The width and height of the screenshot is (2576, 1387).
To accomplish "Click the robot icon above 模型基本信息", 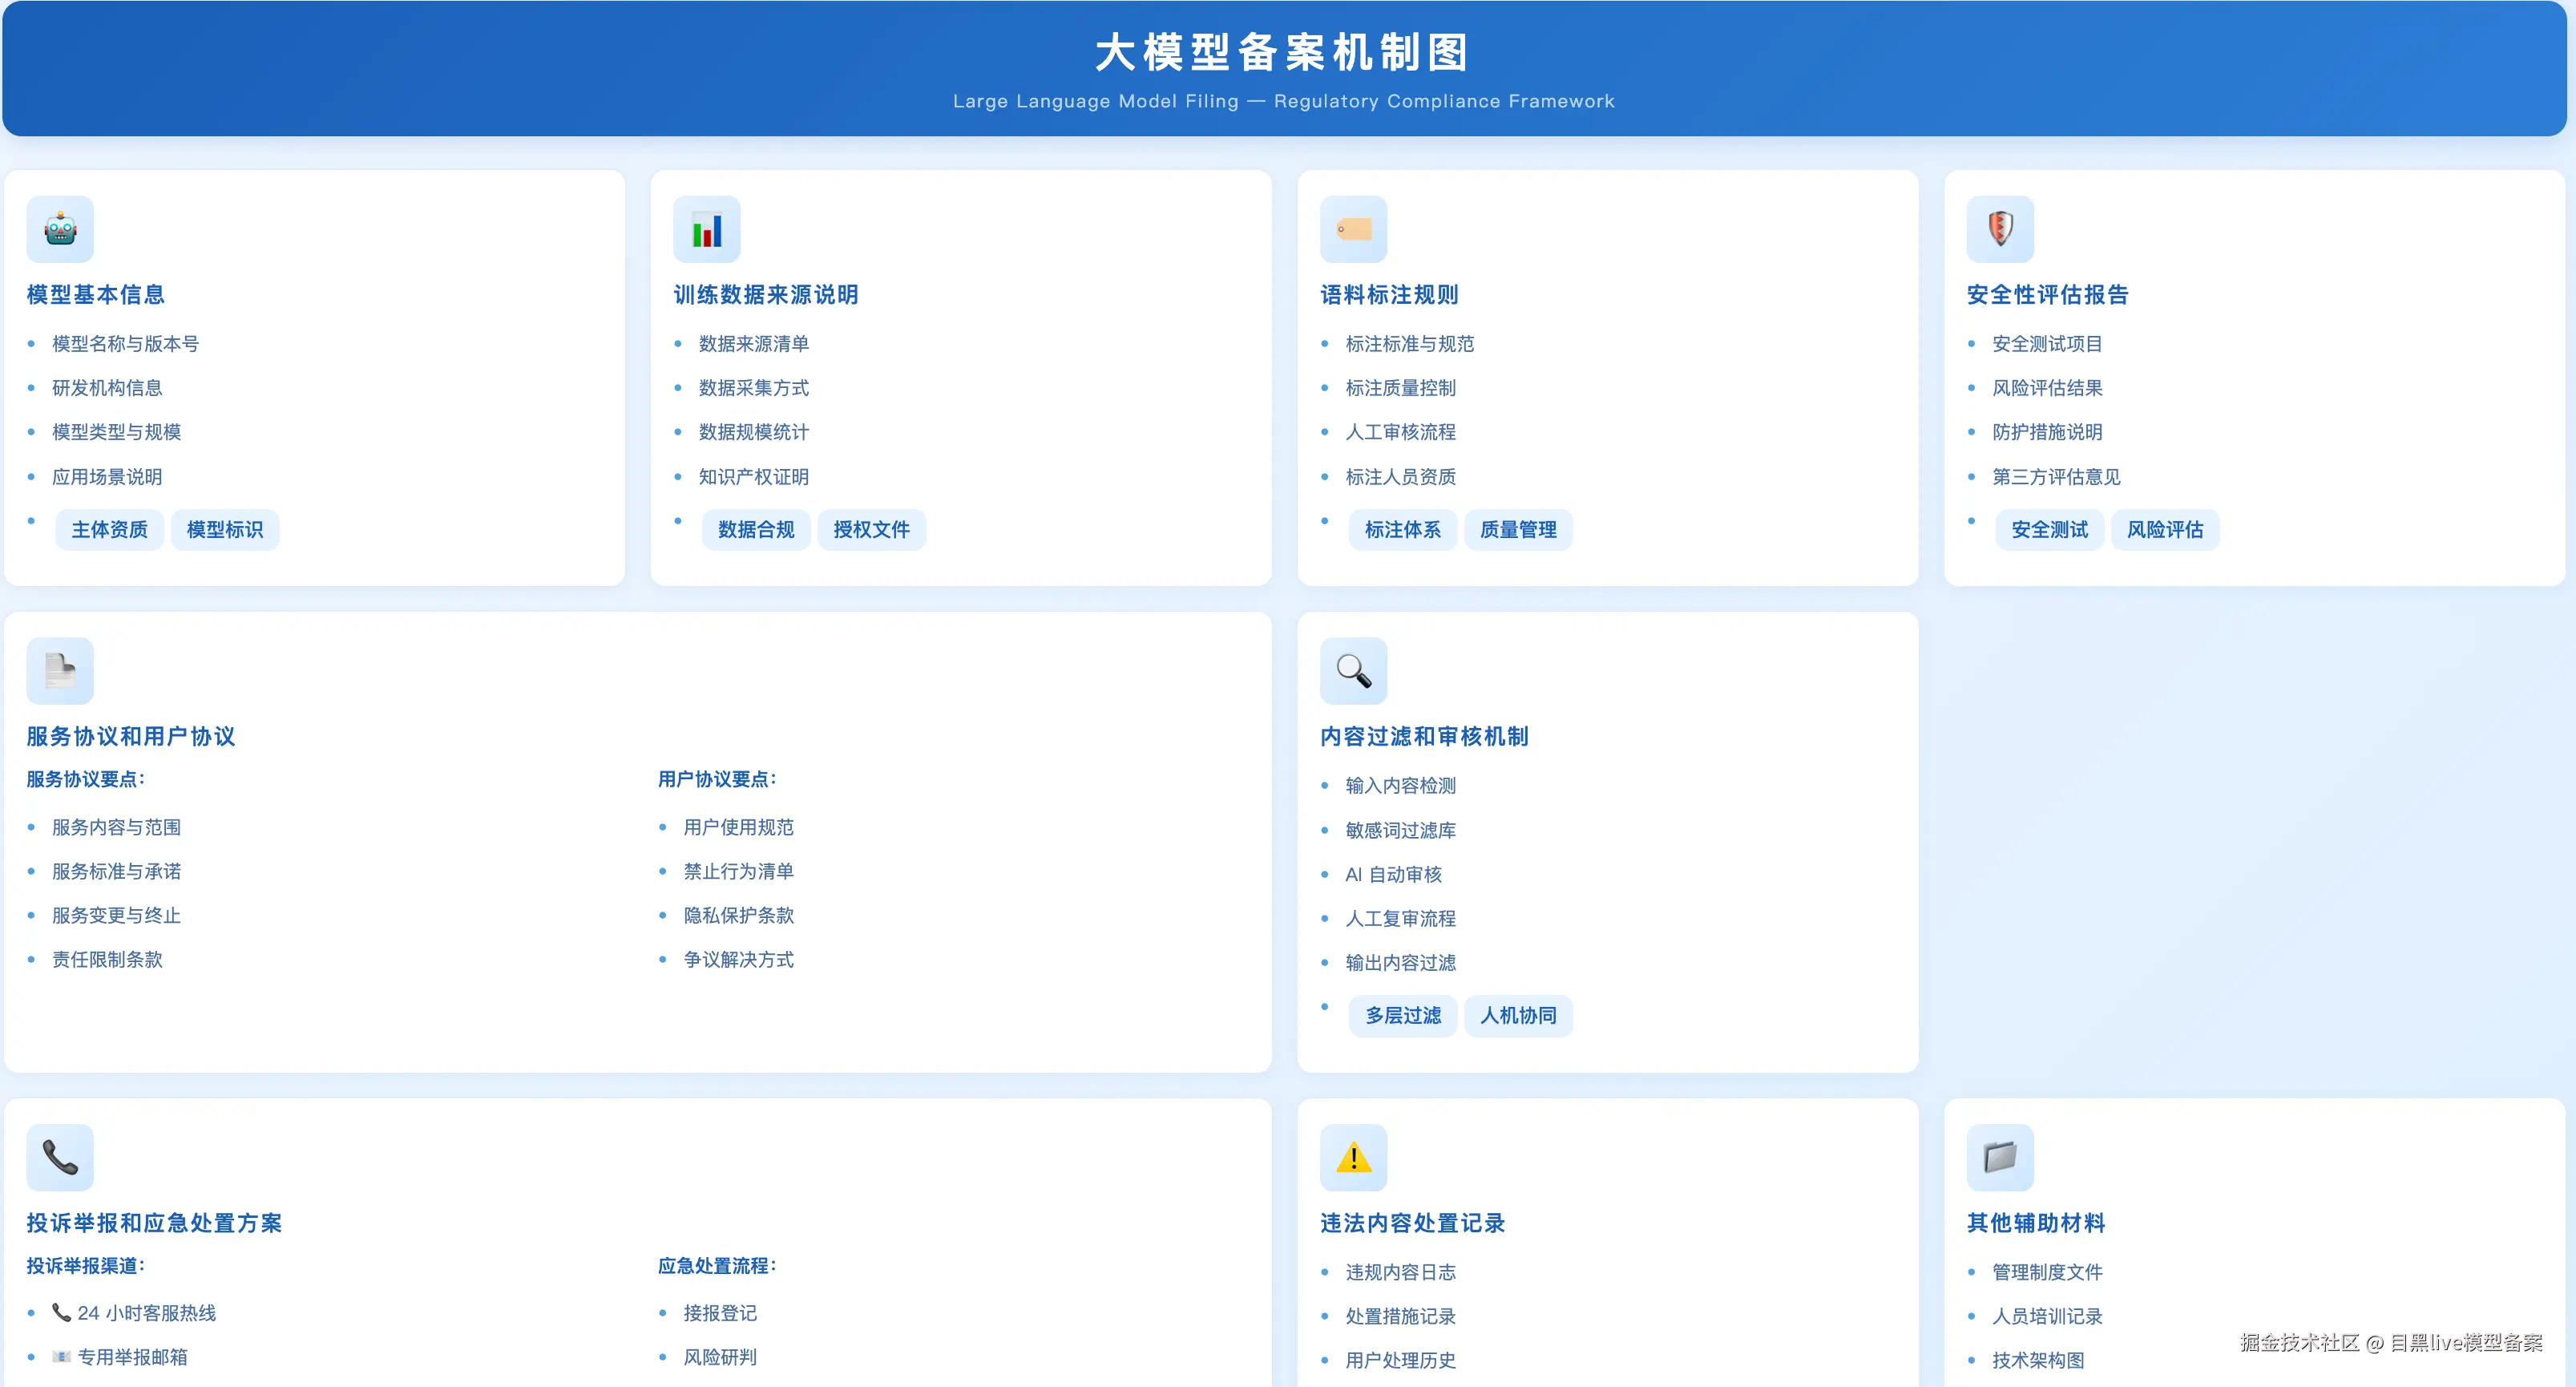I will [60, 229].
